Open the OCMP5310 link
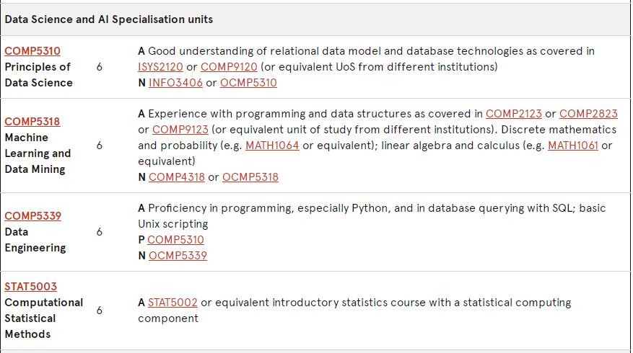This screenshot has height=353, width=633. tap(248, 83)
